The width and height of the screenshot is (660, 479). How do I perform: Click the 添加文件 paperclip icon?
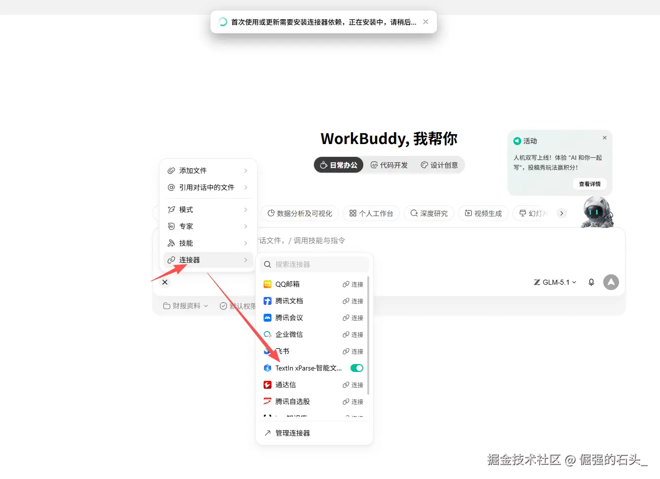click(x=171, y=171)
